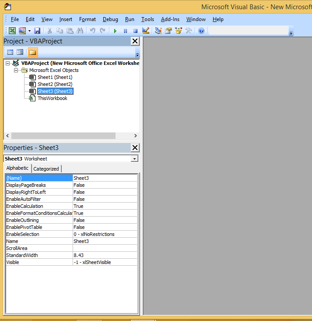Select VBAProject root tree item
Image resolution: width=312 pixels, height=321 pixels.
pyautogui.click(x=80, y=63)
